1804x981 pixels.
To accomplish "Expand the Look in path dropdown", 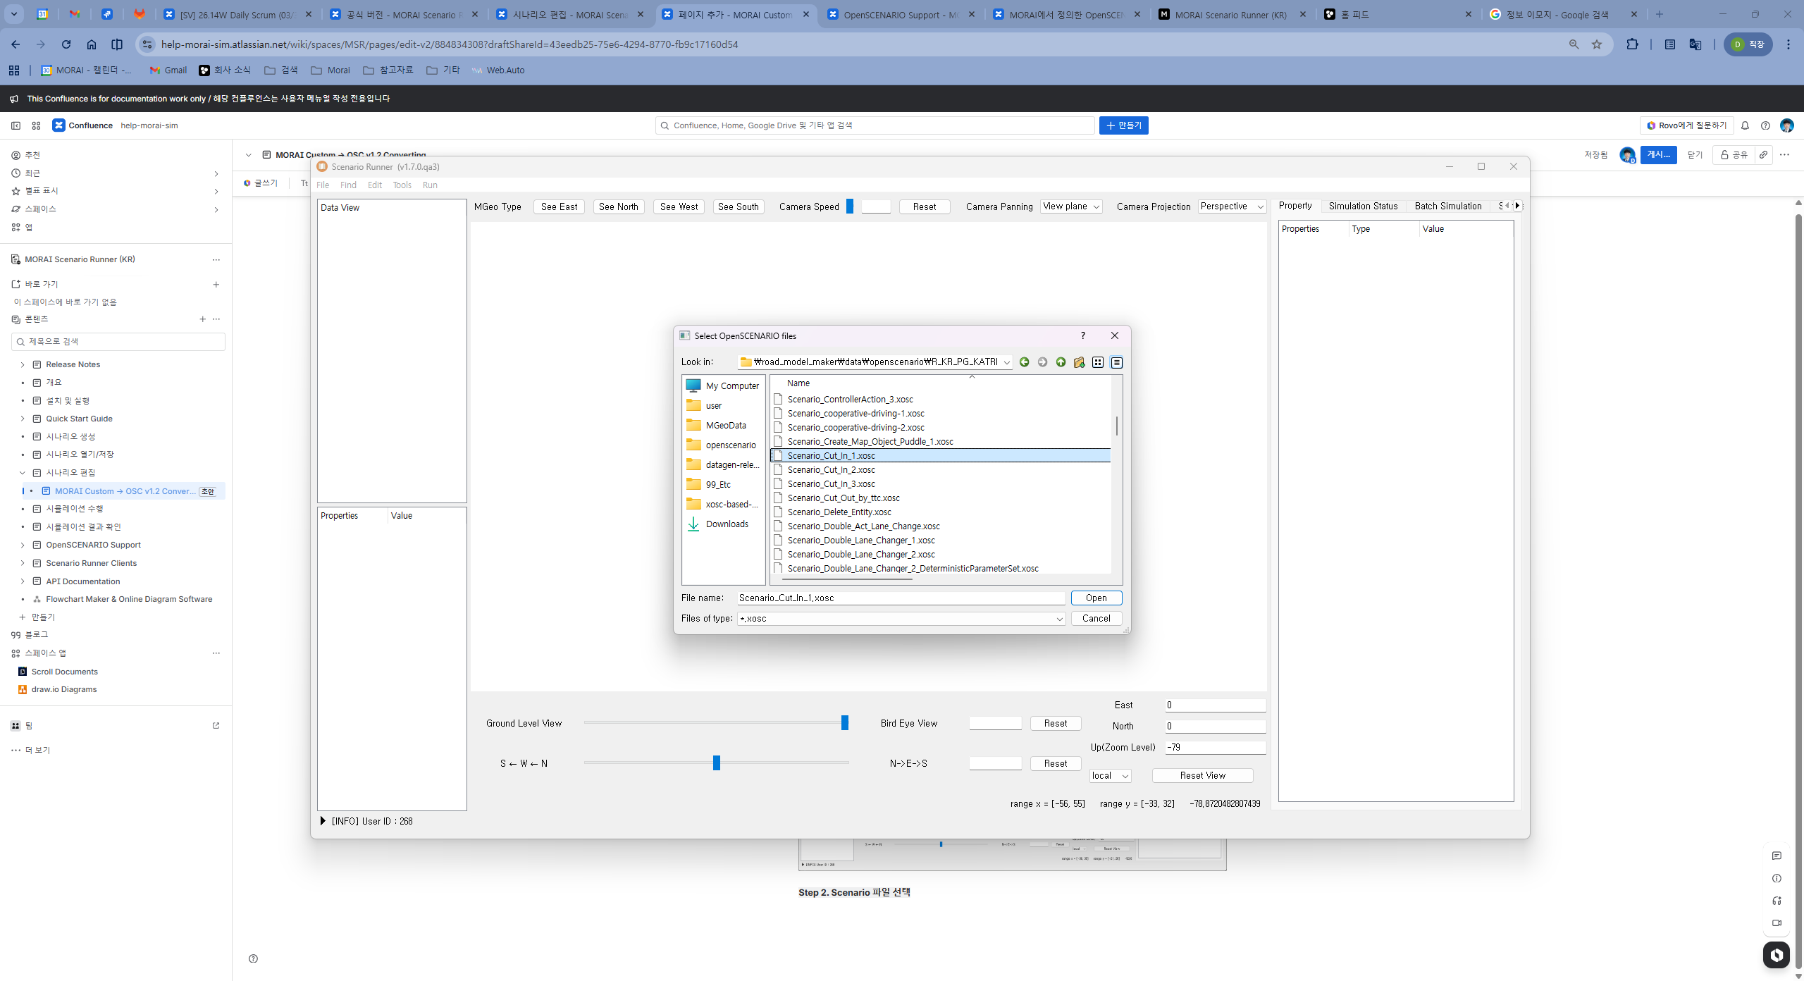I will coord(1007,362).
